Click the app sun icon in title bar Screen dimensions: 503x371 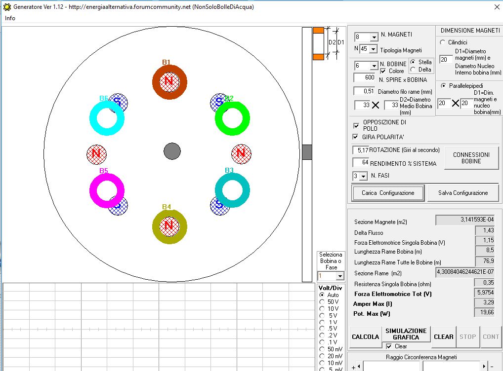[x=7, y=7]
